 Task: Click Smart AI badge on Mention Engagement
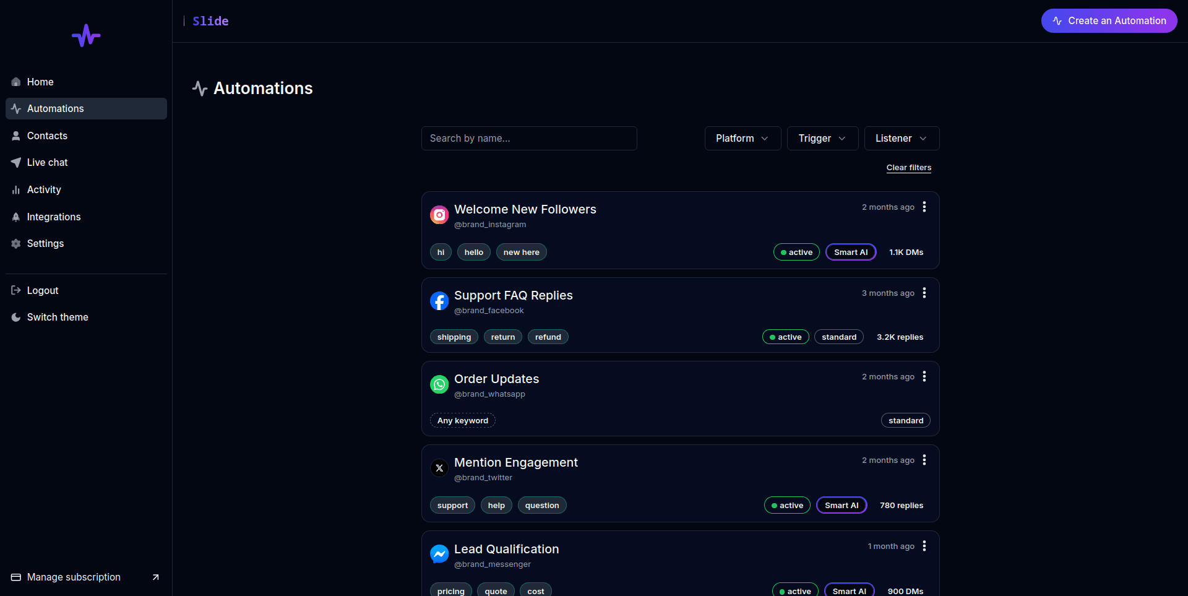pyautogui.click(x=841, y=505)
